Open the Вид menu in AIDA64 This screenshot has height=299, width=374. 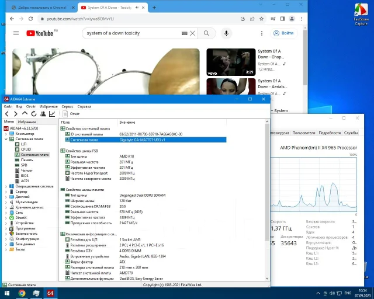(x=19, y=107)
